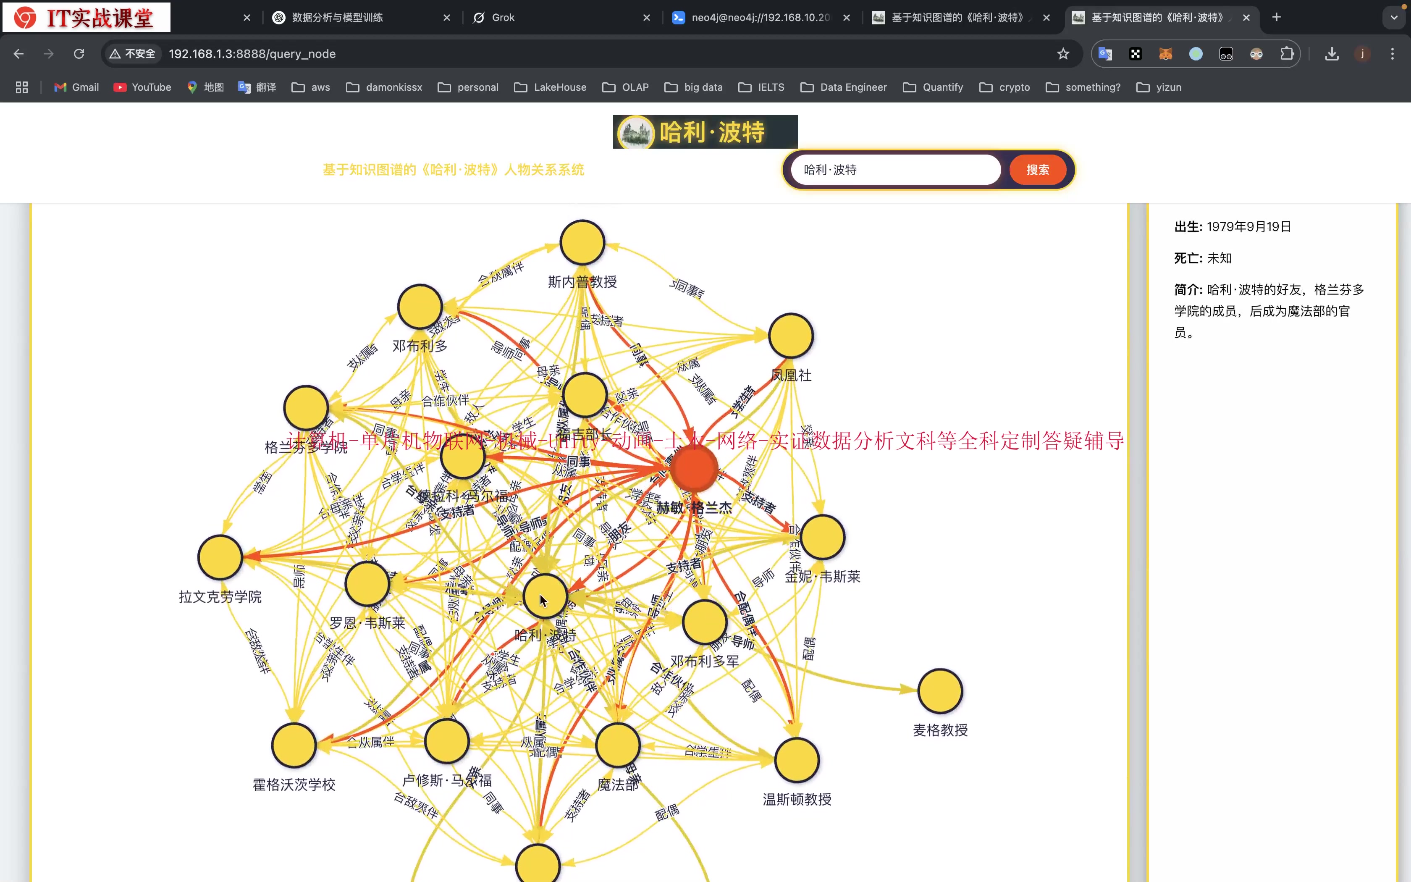Open the Apps grid in bookmarks bar
This screenshot has width=1411, height=882.
(21, 87)
